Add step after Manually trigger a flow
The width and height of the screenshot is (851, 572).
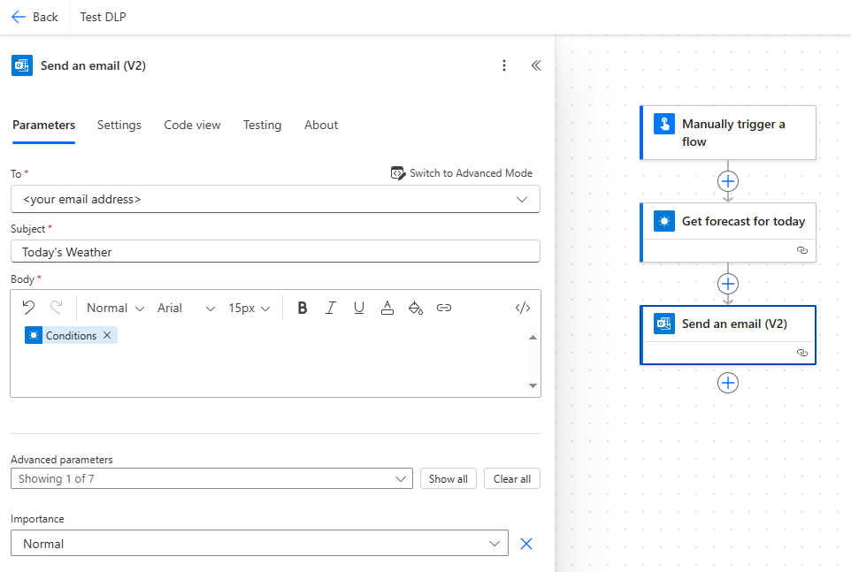click(728, 181)
